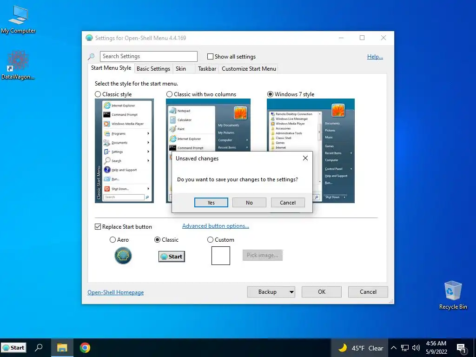Open the Help... link
476x357 pixels.
pos(375,56)
